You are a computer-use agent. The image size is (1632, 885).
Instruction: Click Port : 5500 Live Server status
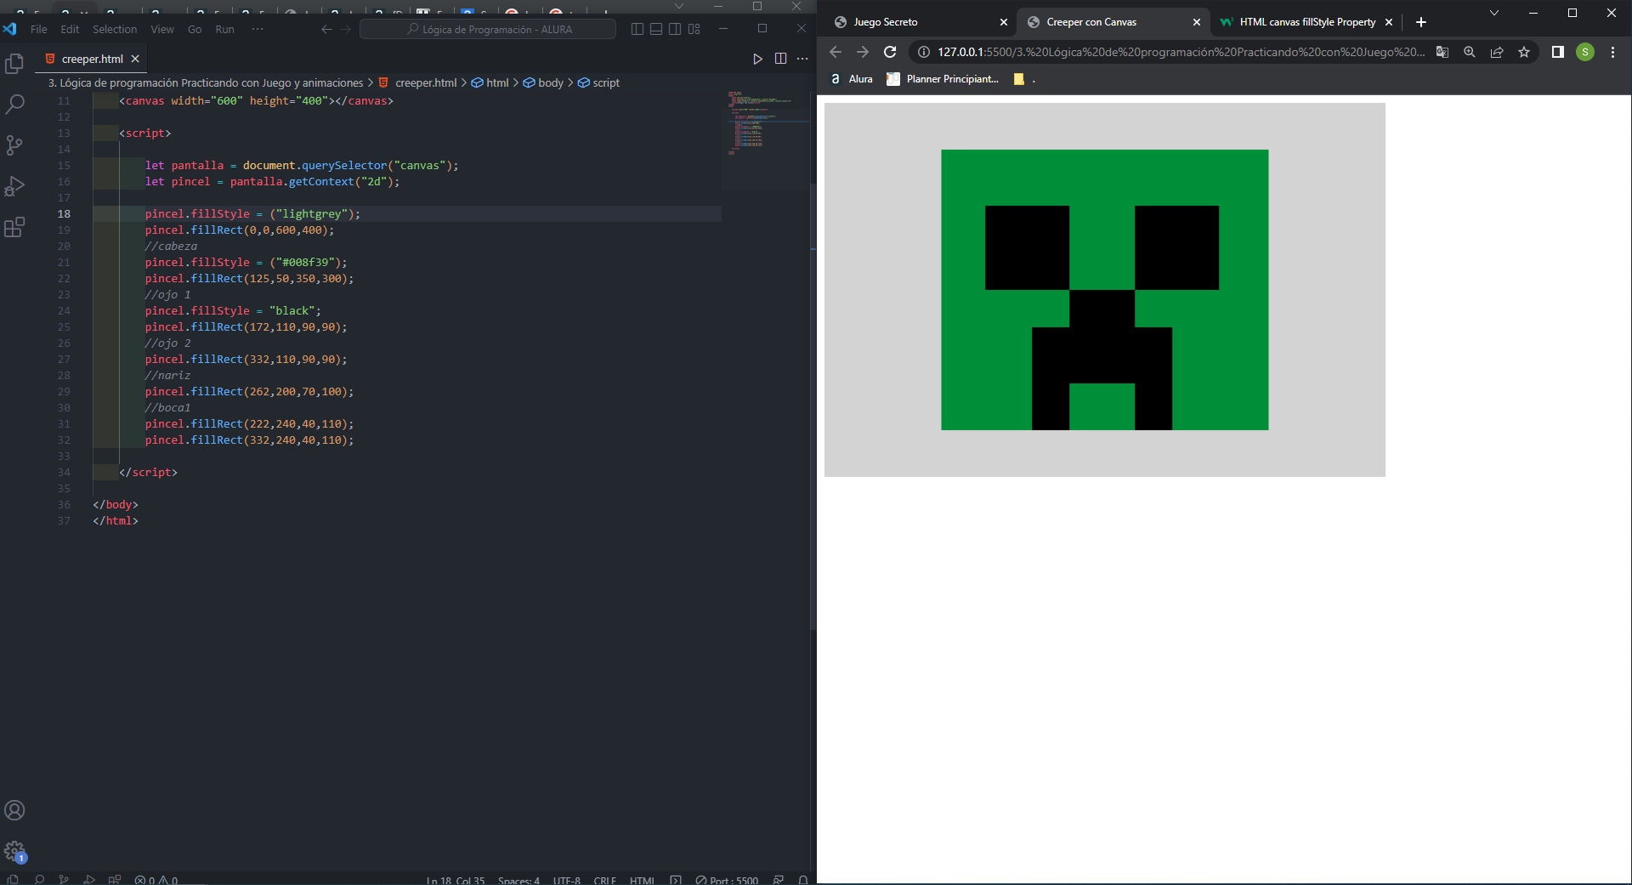[x=727, y=880]
